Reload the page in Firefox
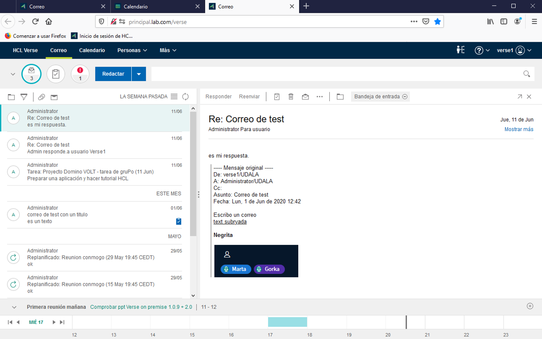The width and height of the screenshot is (542, 339). point(35,22)
